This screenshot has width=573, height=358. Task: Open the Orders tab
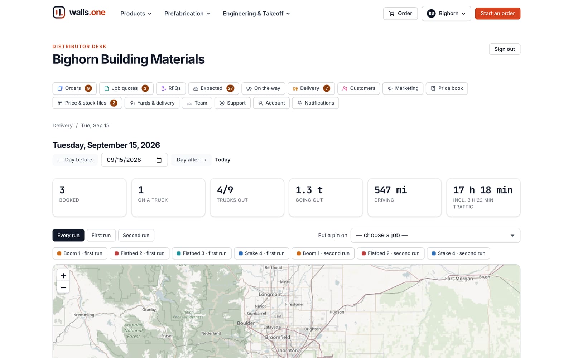(x=74, y=88)
